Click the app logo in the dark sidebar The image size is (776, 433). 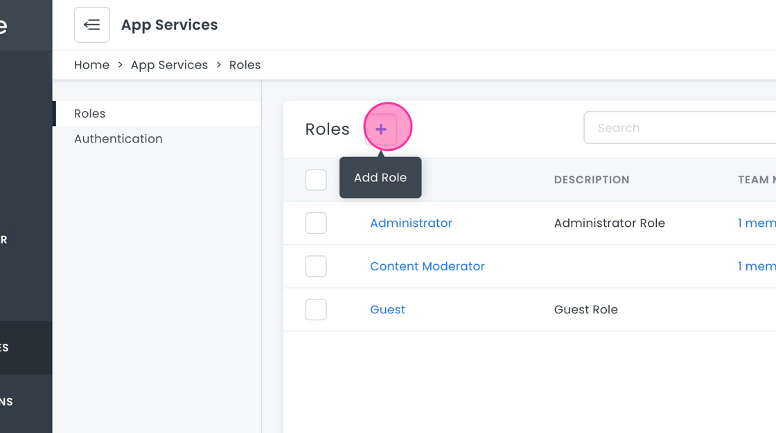4,26
